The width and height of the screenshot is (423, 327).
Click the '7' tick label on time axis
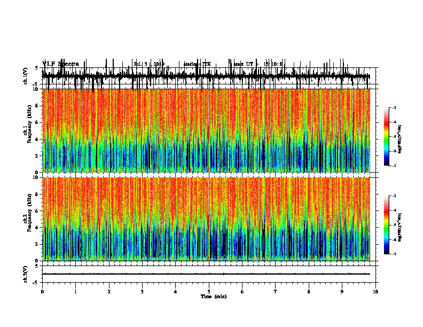(x=276, y=292)
